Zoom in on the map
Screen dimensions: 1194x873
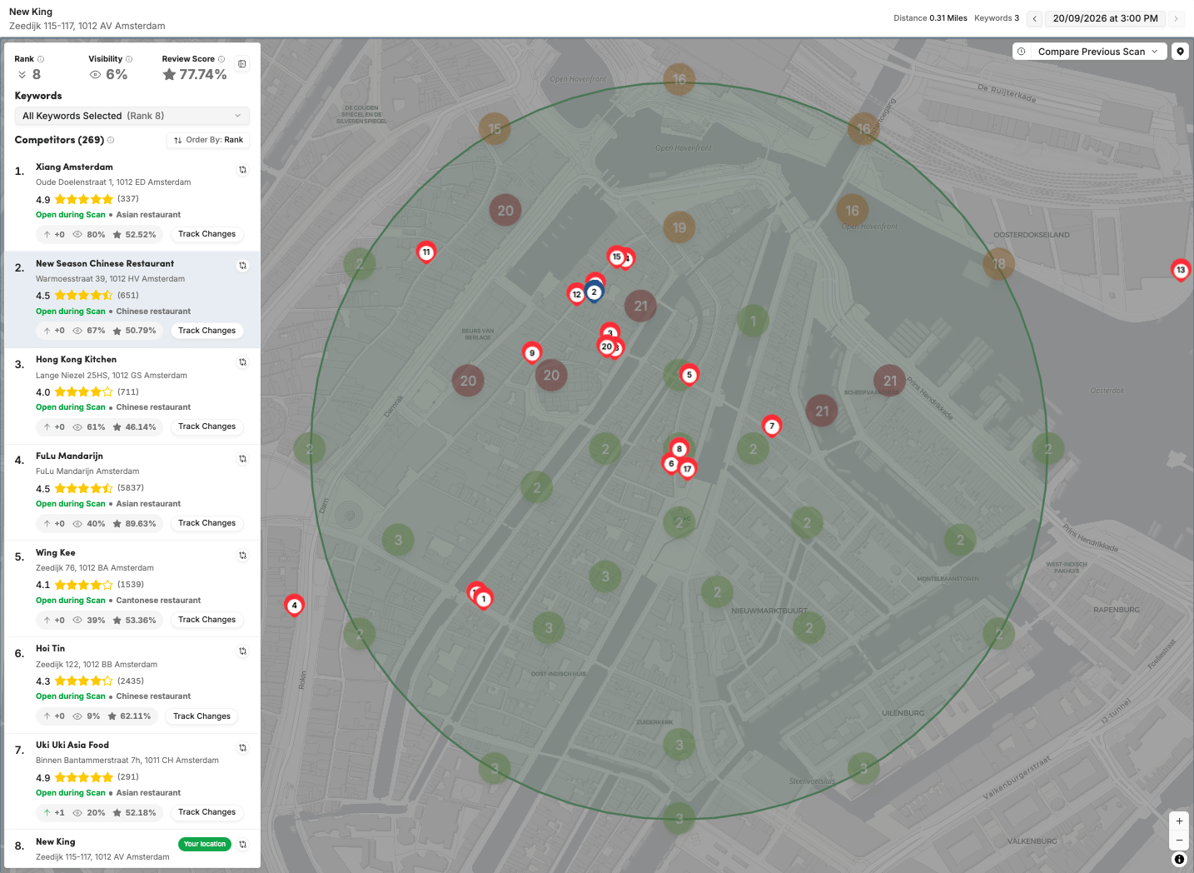1179,821
